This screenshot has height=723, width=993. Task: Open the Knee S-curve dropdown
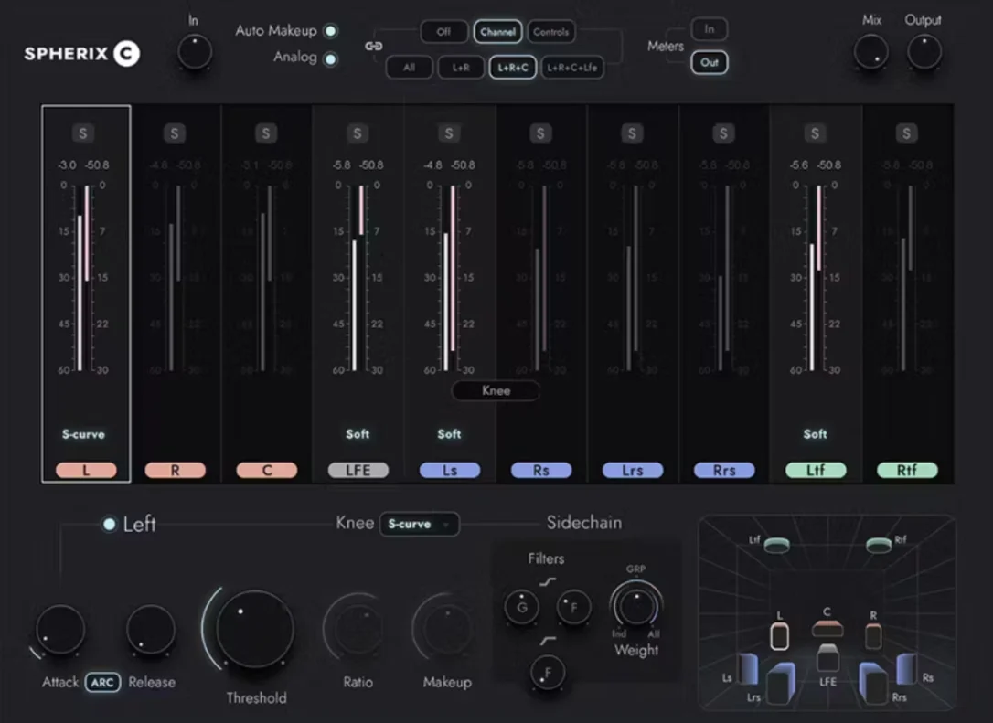pyautogui.click(x=420, y=525)
